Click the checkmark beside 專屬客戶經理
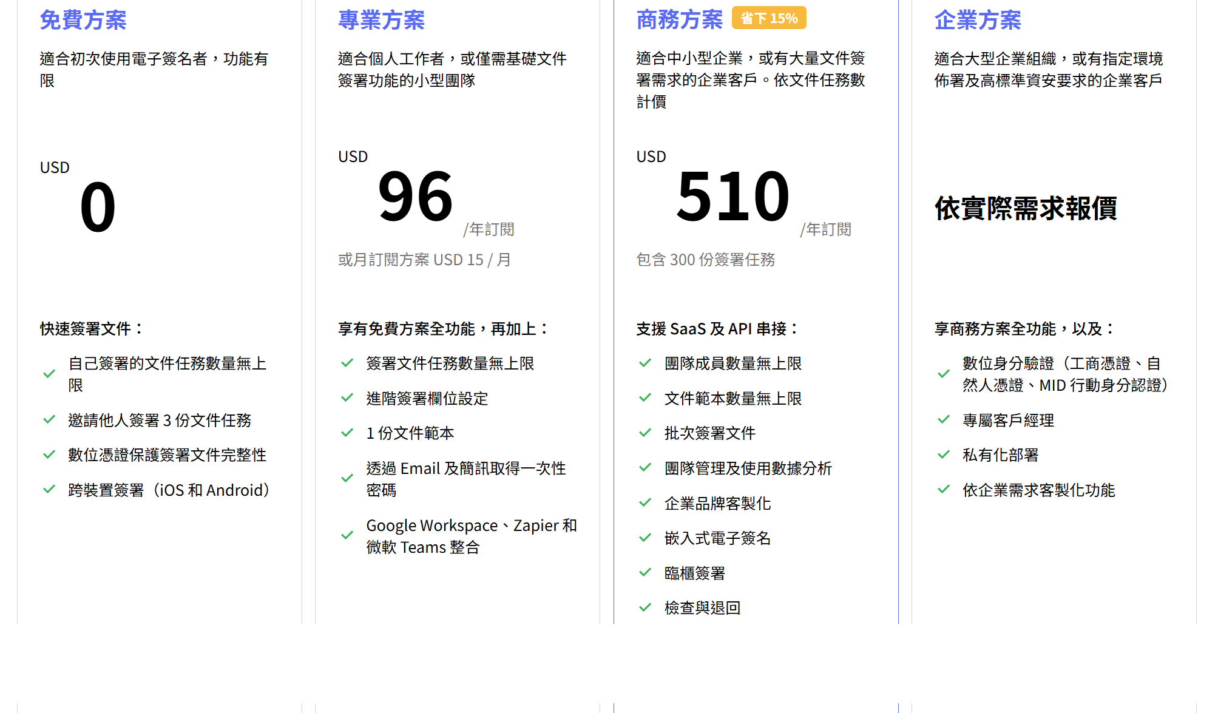Image resolution: width=1218 pixels, height=713 pixels. point(944,419)
